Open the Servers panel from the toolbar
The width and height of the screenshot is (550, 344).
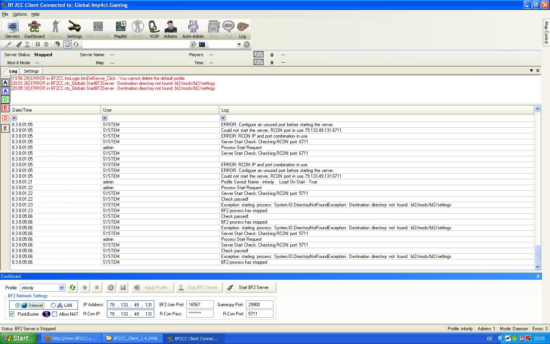12,29
